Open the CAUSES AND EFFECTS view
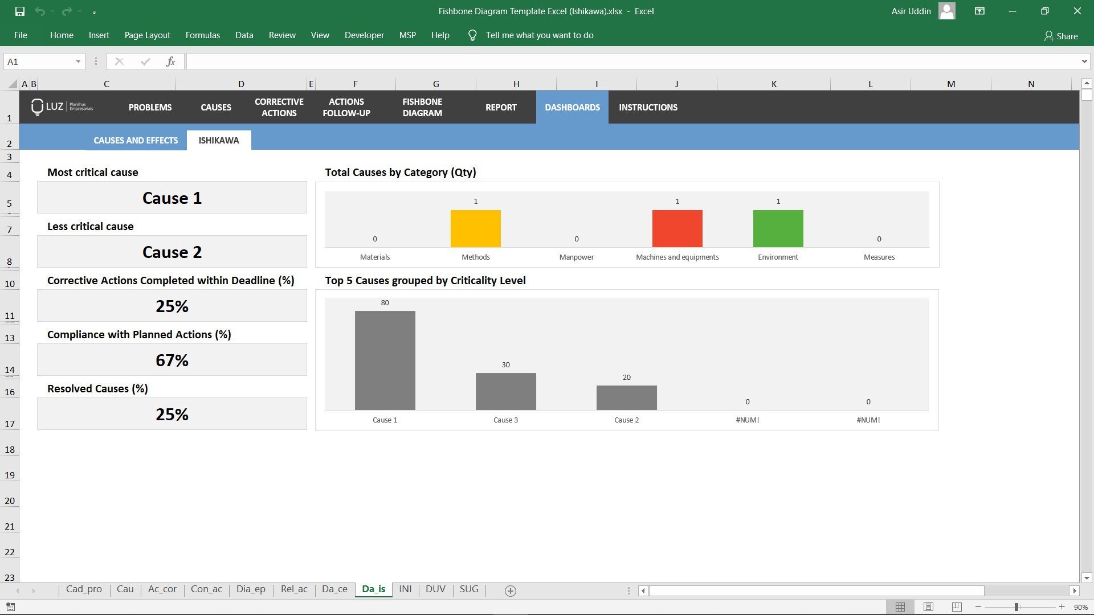The image size is (1094, 615). point(135,140)
